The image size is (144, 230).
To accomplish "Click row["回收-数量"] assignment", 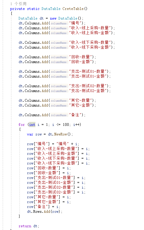I will point(49,168).
